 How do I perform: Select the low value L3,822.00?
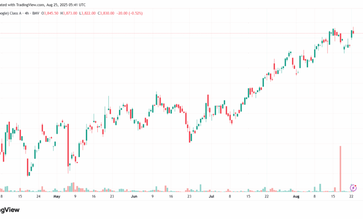[x=87, y=13]
